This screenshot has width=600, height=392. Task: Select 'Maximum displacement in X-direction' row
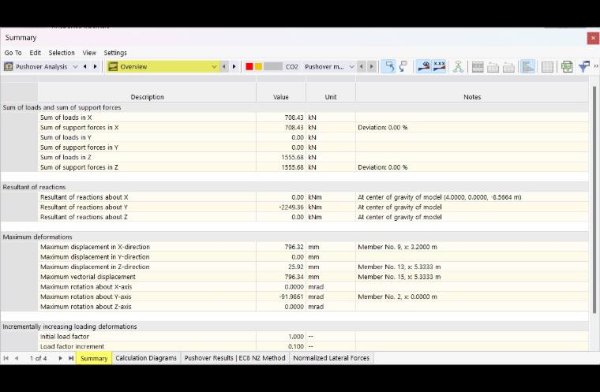[294, 247]
